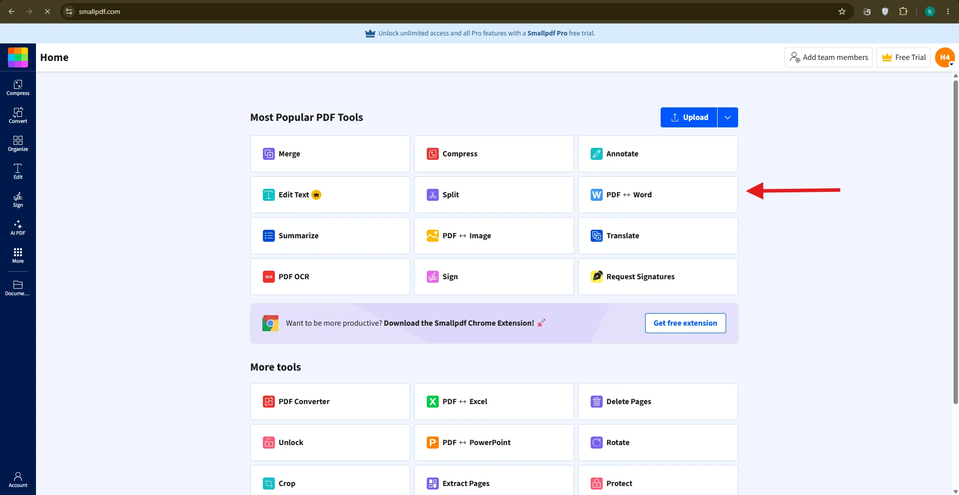The width and height of the screenshot is (959, 495).
Task: Show More tools in the sidebar
Action: pyautogui.click(x=18, y=255)
